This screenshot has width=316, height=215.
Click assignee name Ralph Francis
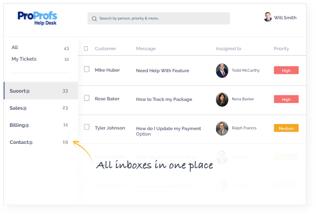244,128
